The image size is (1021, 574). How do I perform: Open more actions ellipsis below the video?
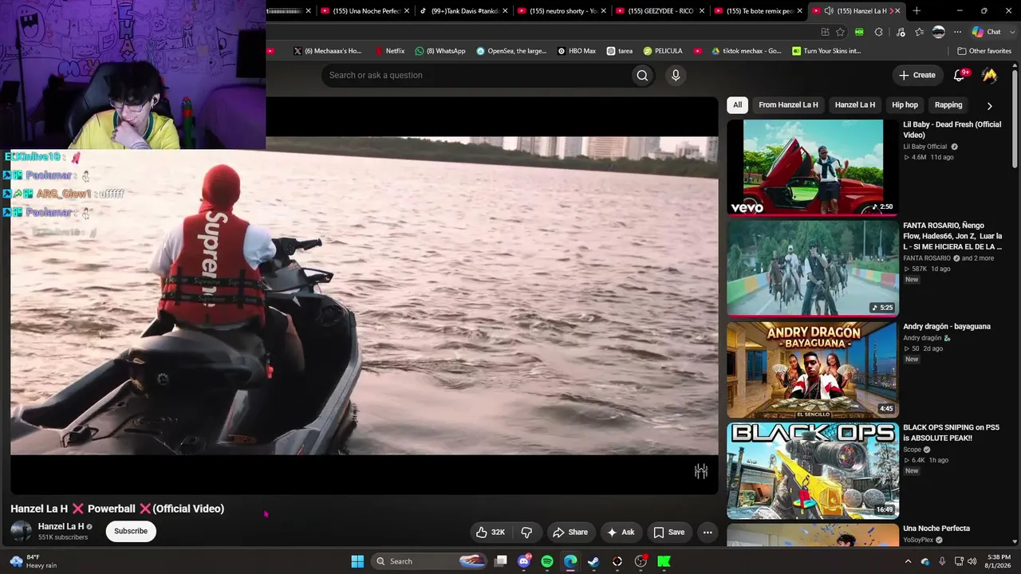coord(708,532)
